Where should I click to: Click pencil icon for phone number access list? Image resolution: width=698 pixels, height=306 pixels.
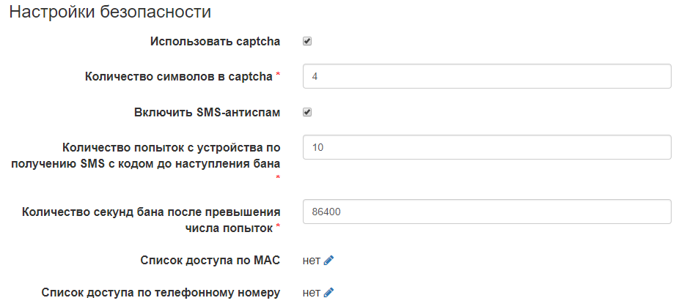[328, 294]
